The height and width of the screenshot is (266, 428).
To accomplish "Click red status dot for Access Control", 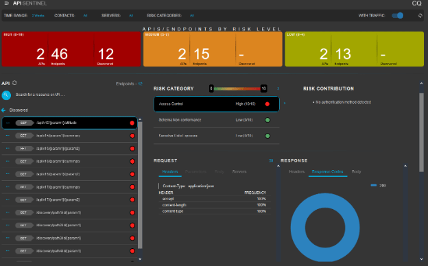I will point(267,104).
